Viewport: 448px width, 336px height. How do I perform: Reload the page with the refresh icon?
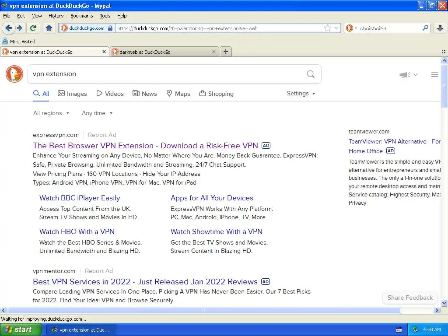pyautogui.click(x=33, y=28)
